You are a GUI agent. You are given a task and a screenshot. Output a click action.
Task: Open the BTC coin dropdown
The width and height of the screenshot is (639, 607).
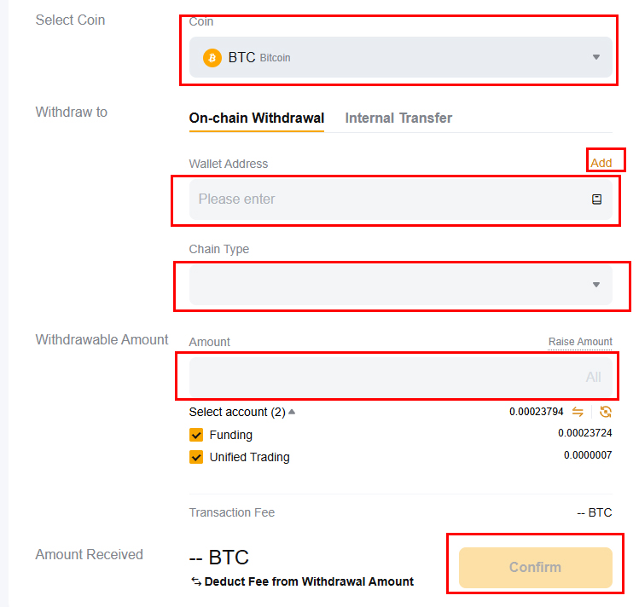click(x=595, y=58)
